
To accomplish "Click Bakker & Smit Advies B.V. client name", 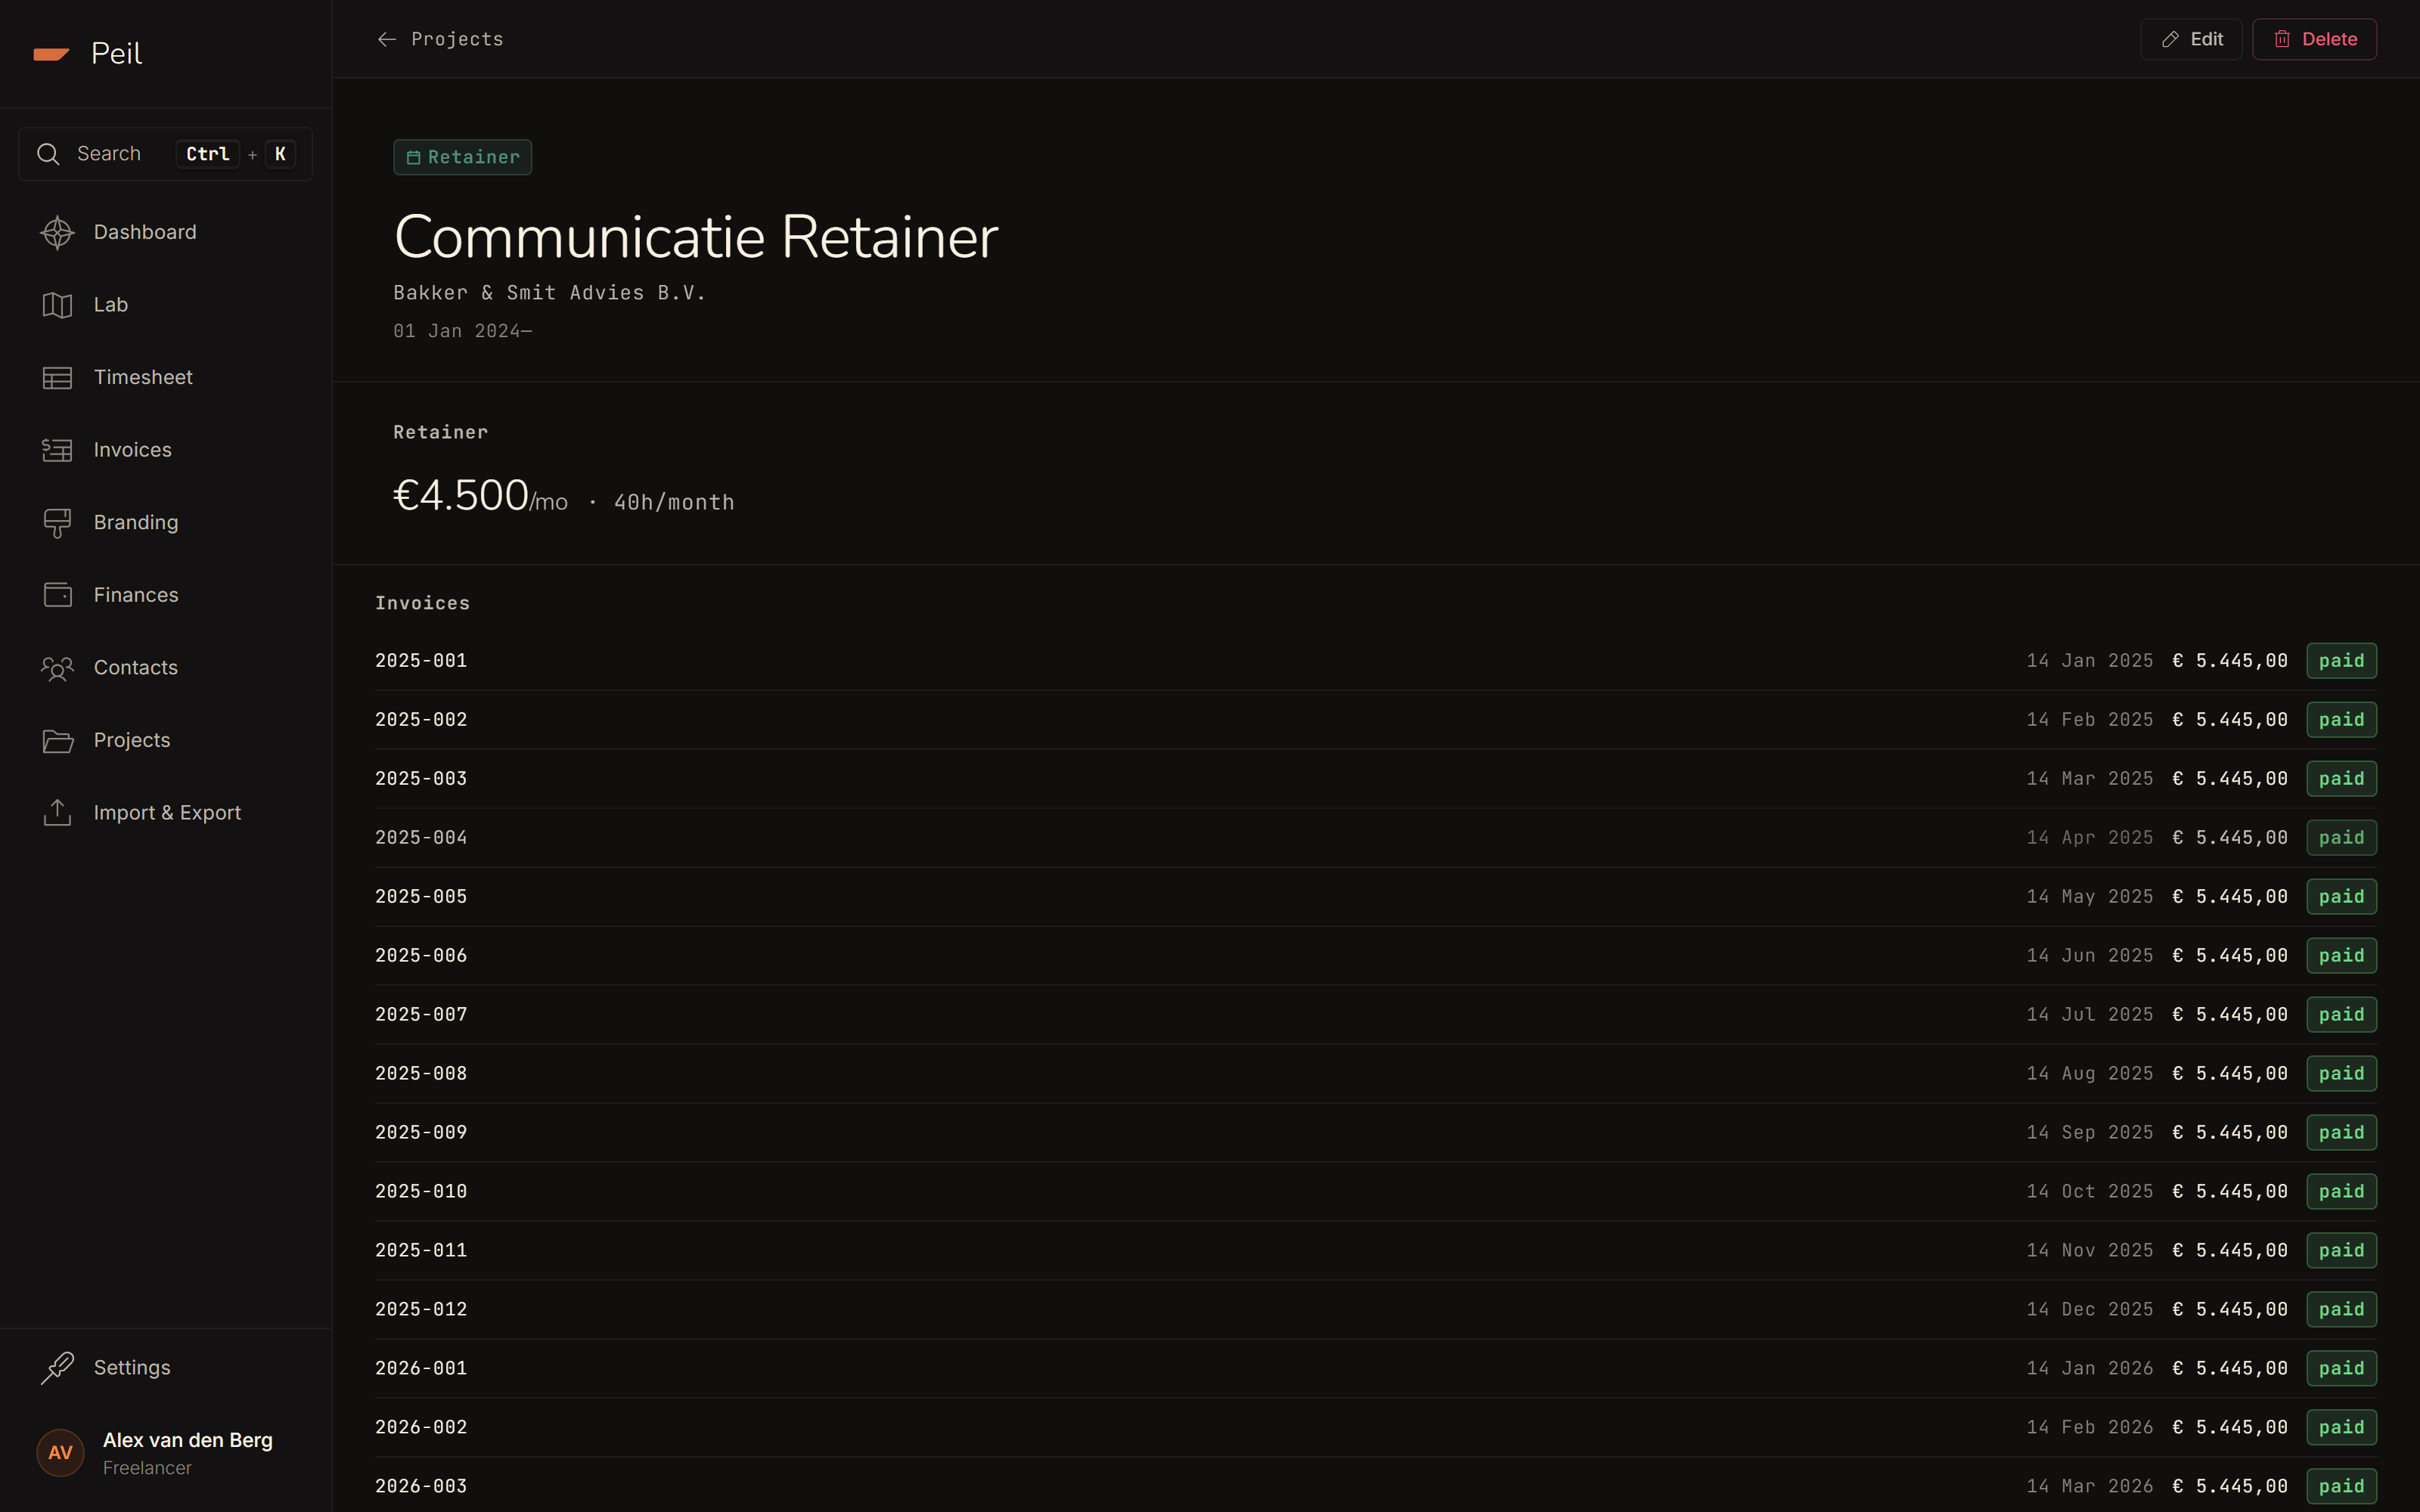I will (549, 293).
